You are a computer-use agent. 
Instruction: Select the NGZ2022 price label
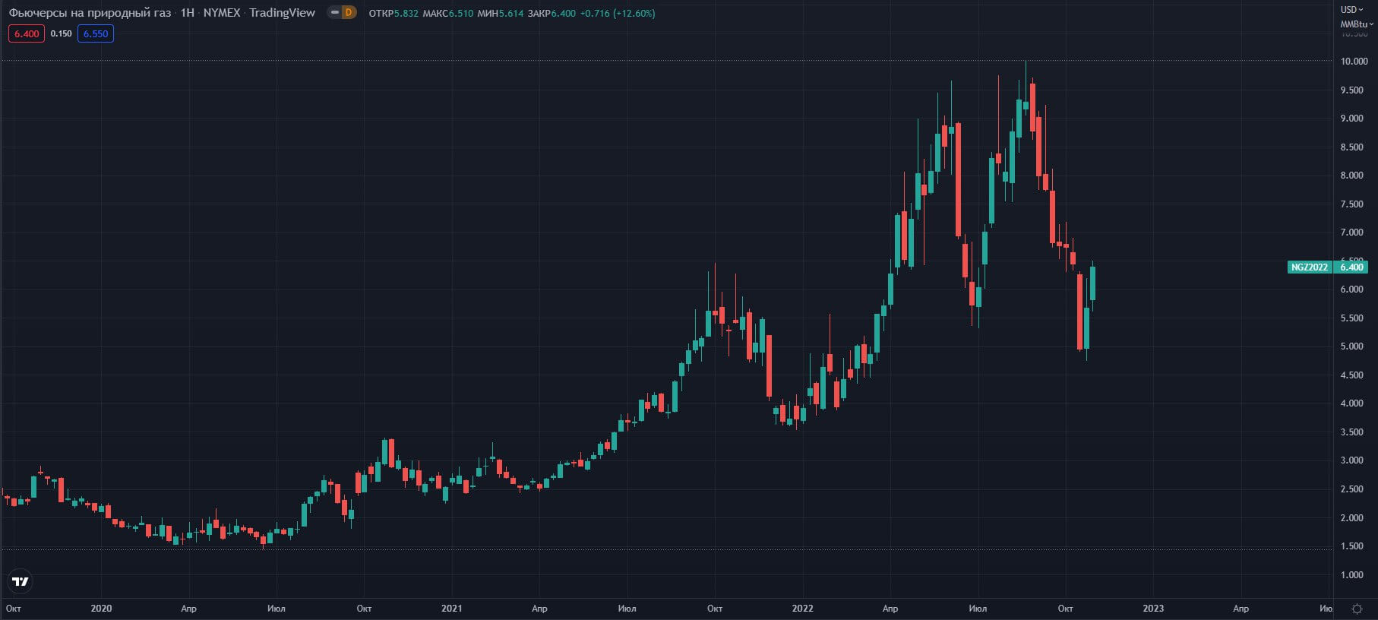(x=1310, y=267)
